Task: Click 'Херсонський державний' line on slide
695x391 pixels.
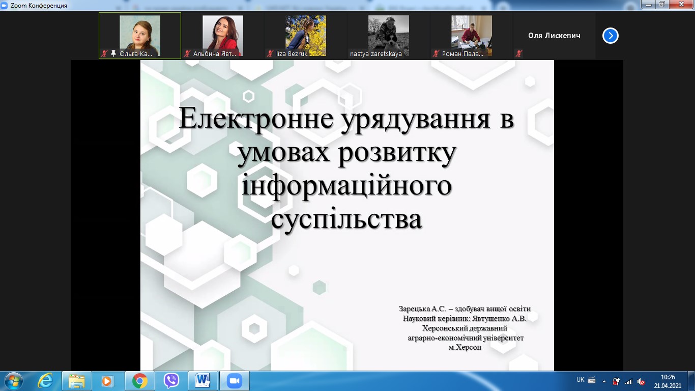Action: point(465,328)
